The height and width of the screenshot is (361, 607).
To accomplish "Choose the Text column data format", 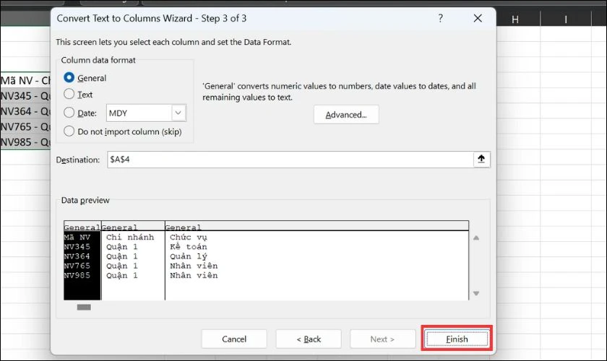I will click(x=69, y=94).
